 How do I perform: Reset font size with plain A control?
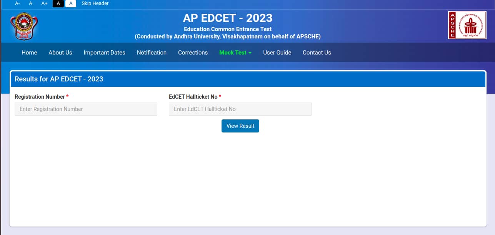point(30,3)
